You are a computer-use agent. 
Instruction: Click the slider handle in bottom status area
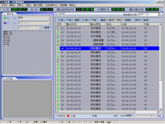(152, 116)
